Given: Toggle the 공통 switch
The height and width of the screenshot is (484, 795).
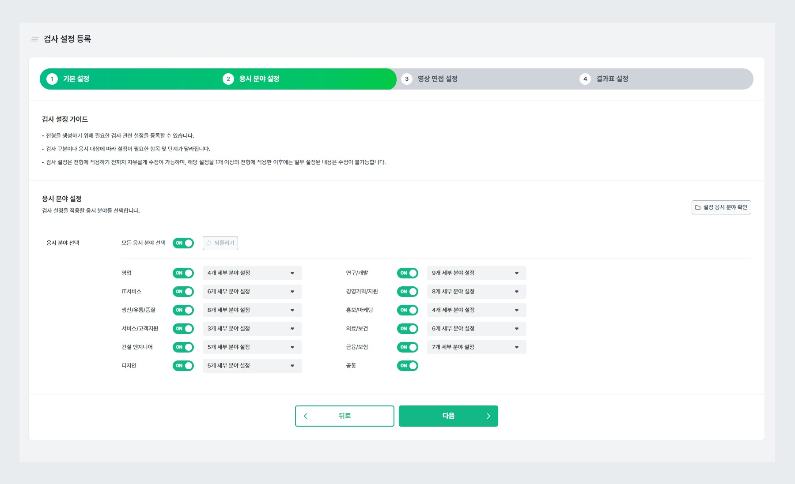Looking at the screenshot, I should coord(408,366).
